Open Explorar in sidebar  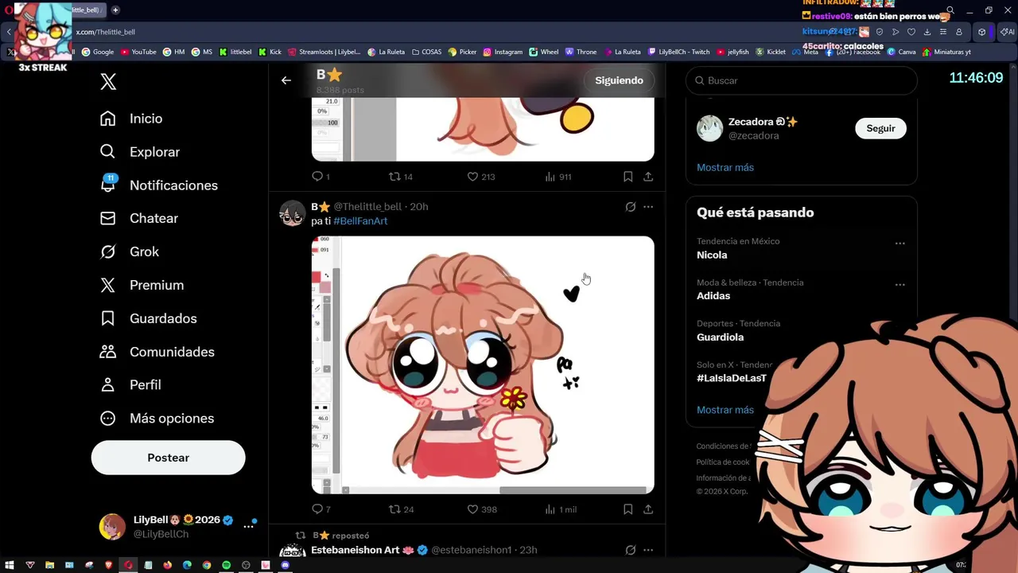click(140, 152)
